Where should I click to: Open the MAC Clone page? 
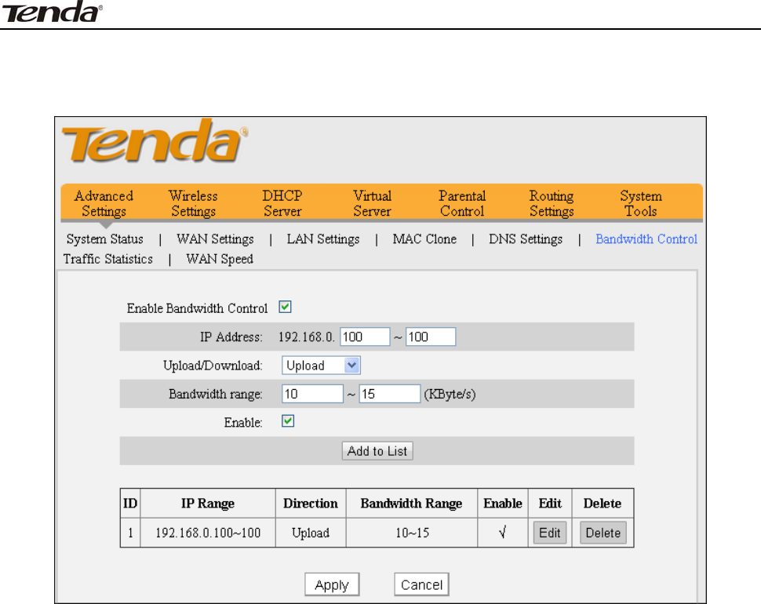(x=424, y=239)
